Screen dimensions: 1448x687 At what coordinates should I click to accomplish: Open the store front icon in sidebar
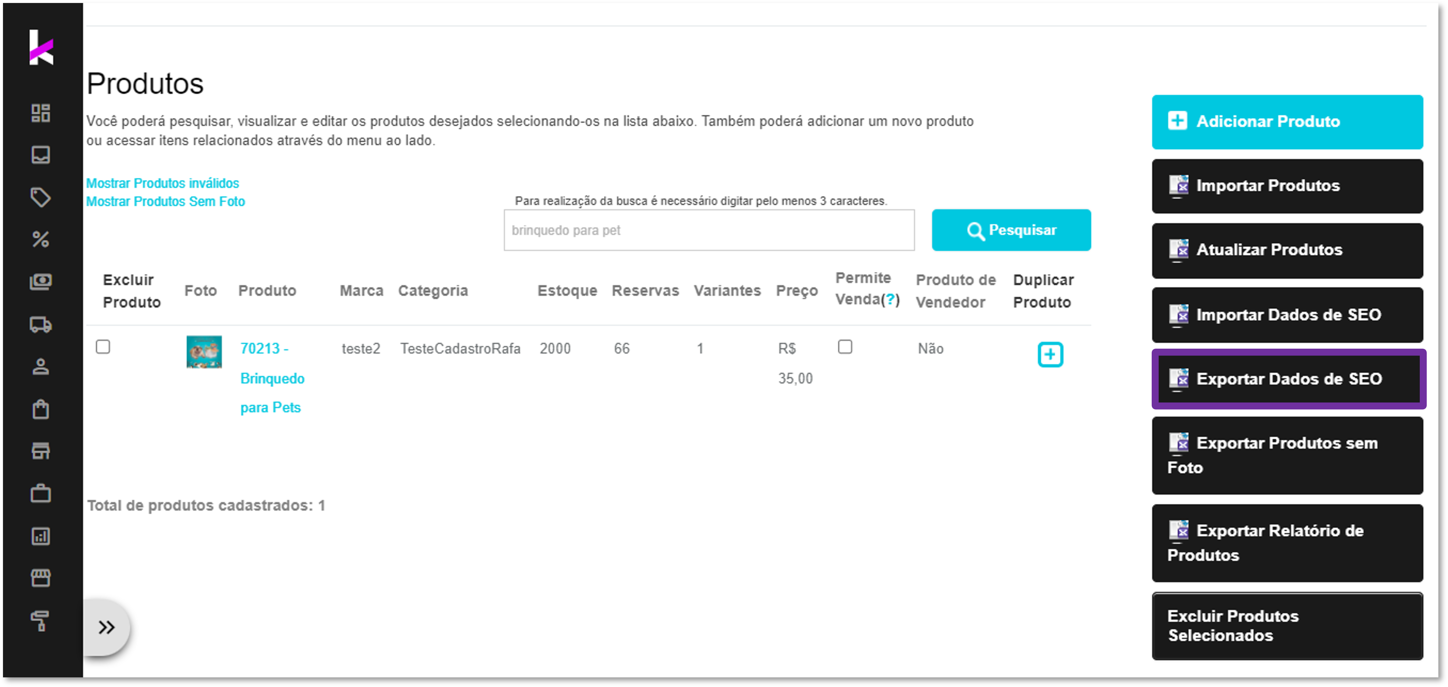41,451
